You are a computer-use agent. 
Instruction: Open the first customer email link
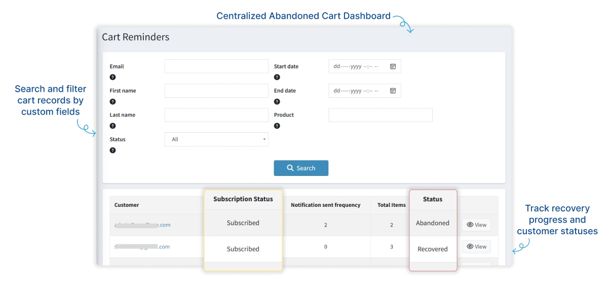[x=142, y=225]
